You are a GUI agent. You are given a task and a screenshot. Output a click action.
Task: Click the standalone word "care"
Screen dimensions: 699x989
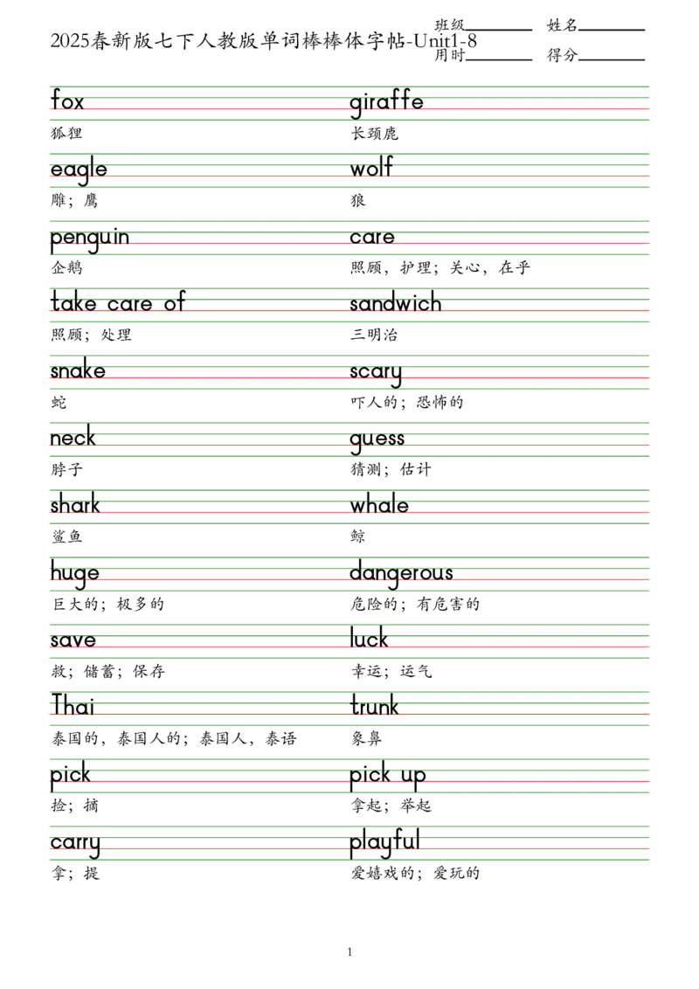coord(372,238)
